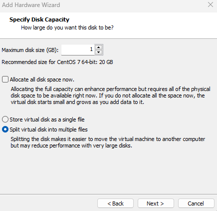Click the 'Add Hardware Wizard' window title

coord(31,5)
